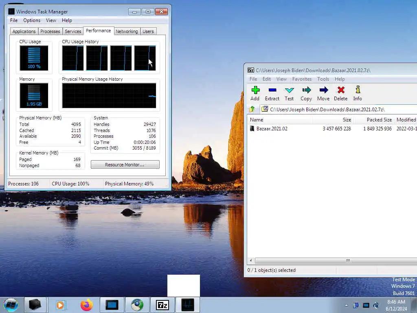Open Firefox from the taskbar

pyautogui.click(x=87, y=305)
